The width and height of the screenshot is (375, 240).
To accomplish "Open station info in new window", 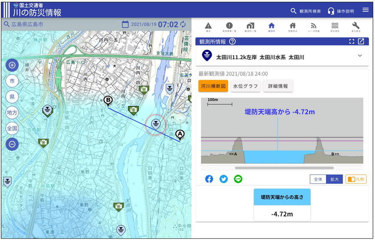I will point(361,42).
